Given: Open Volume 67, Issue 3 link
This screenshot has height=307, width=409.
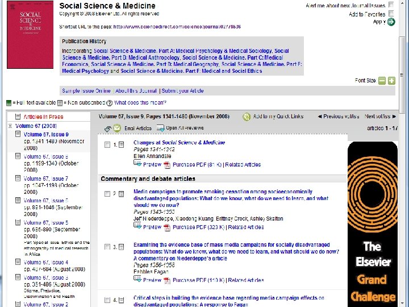Looking at the screenshot, I should pos(46,278).
